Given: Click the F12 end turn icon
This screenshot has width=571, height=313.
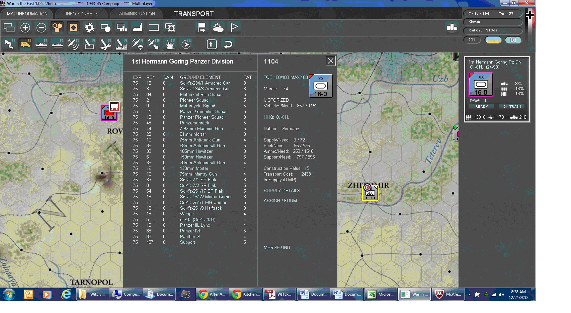Looking at the screenshot, I should pos(186,44).
